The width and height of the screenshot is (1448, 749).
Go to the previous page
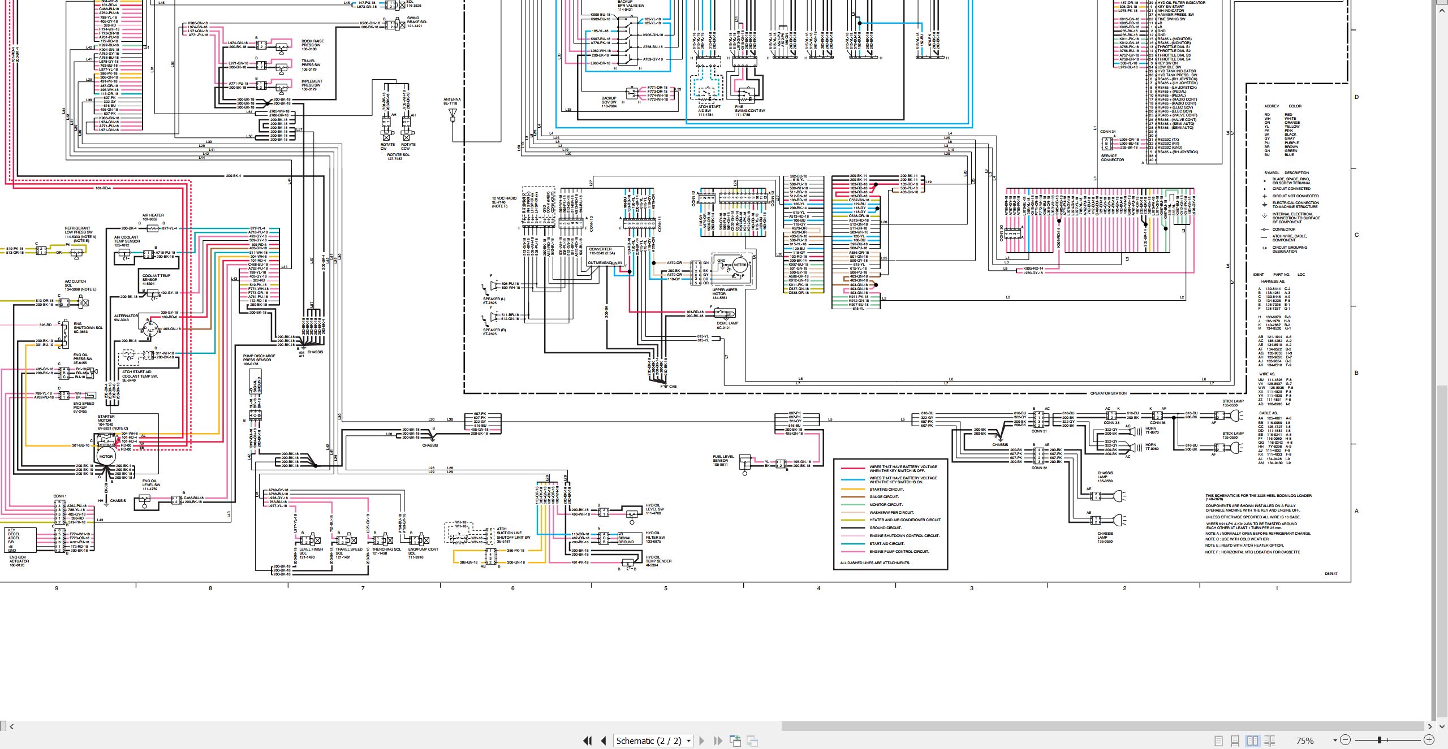click(604, 741)
